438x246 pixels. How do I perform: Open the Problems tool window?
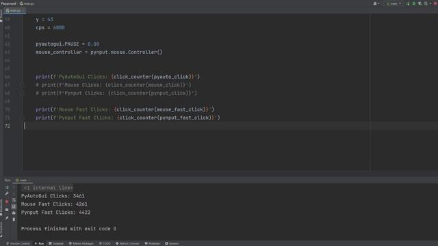tap(153, 243)
